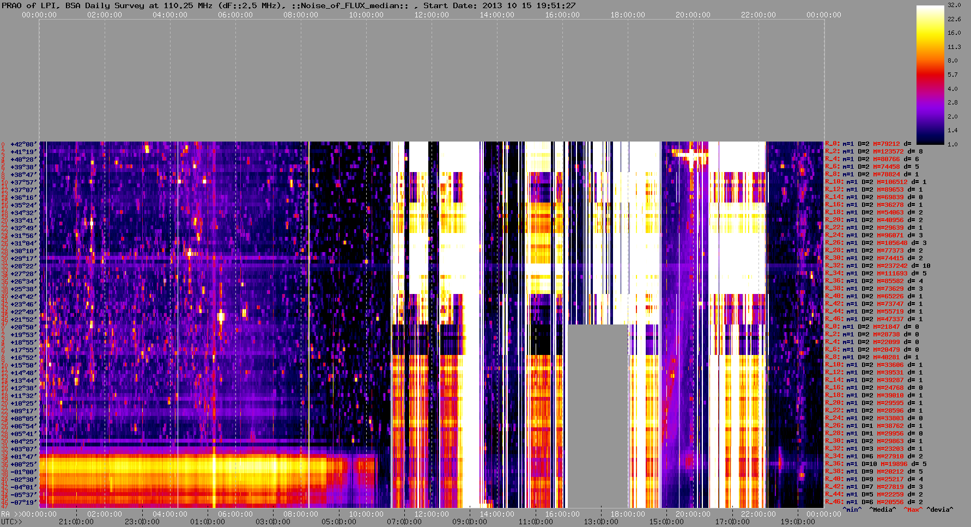Click 12:00:00 on the bottom RA axis

tap(432, 514)
